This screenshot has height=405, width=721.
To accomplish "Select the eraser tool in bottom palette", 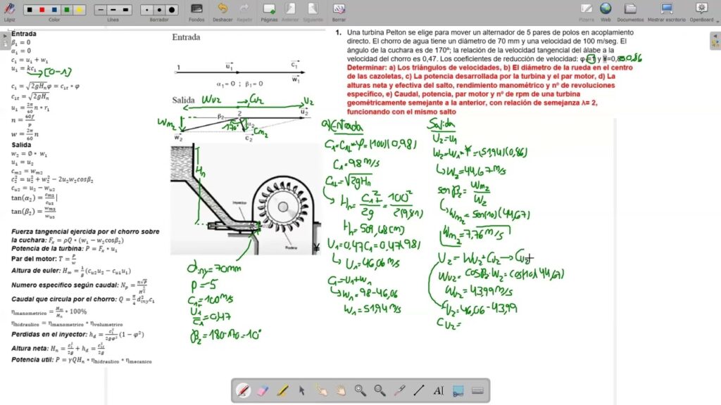I will click(263, 390).
